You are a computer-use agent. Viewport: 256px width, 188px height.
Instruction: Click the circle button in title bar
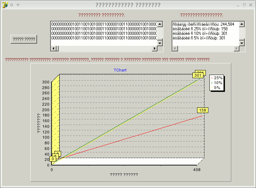[12, 5]
